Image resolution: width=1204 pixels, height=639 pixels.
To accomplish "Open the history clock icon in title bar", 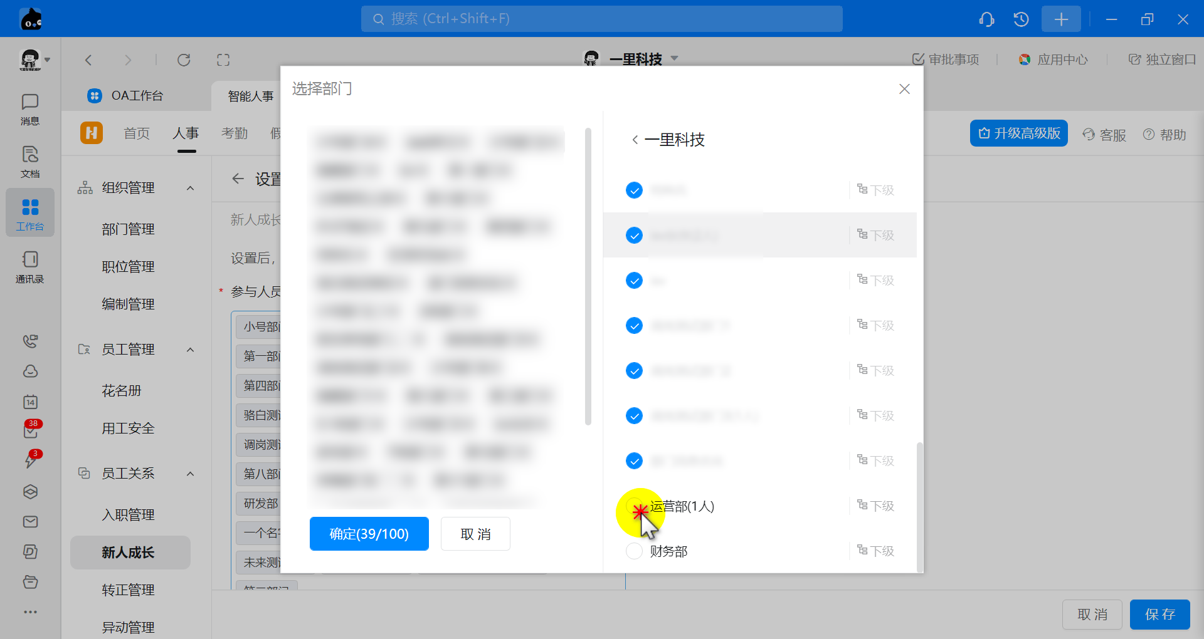I will [1021, 19].
